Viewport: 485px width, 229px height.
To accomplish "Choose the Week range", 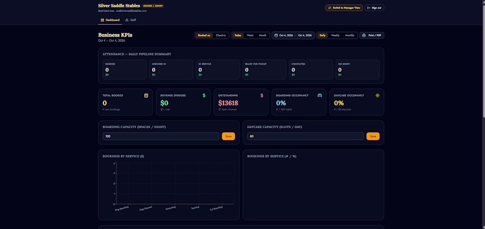I will click(250, 36).
